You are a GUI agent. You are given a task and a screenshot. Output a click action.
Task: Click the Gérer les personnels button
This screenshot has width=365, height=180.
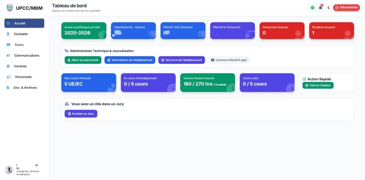coord(83,60)
